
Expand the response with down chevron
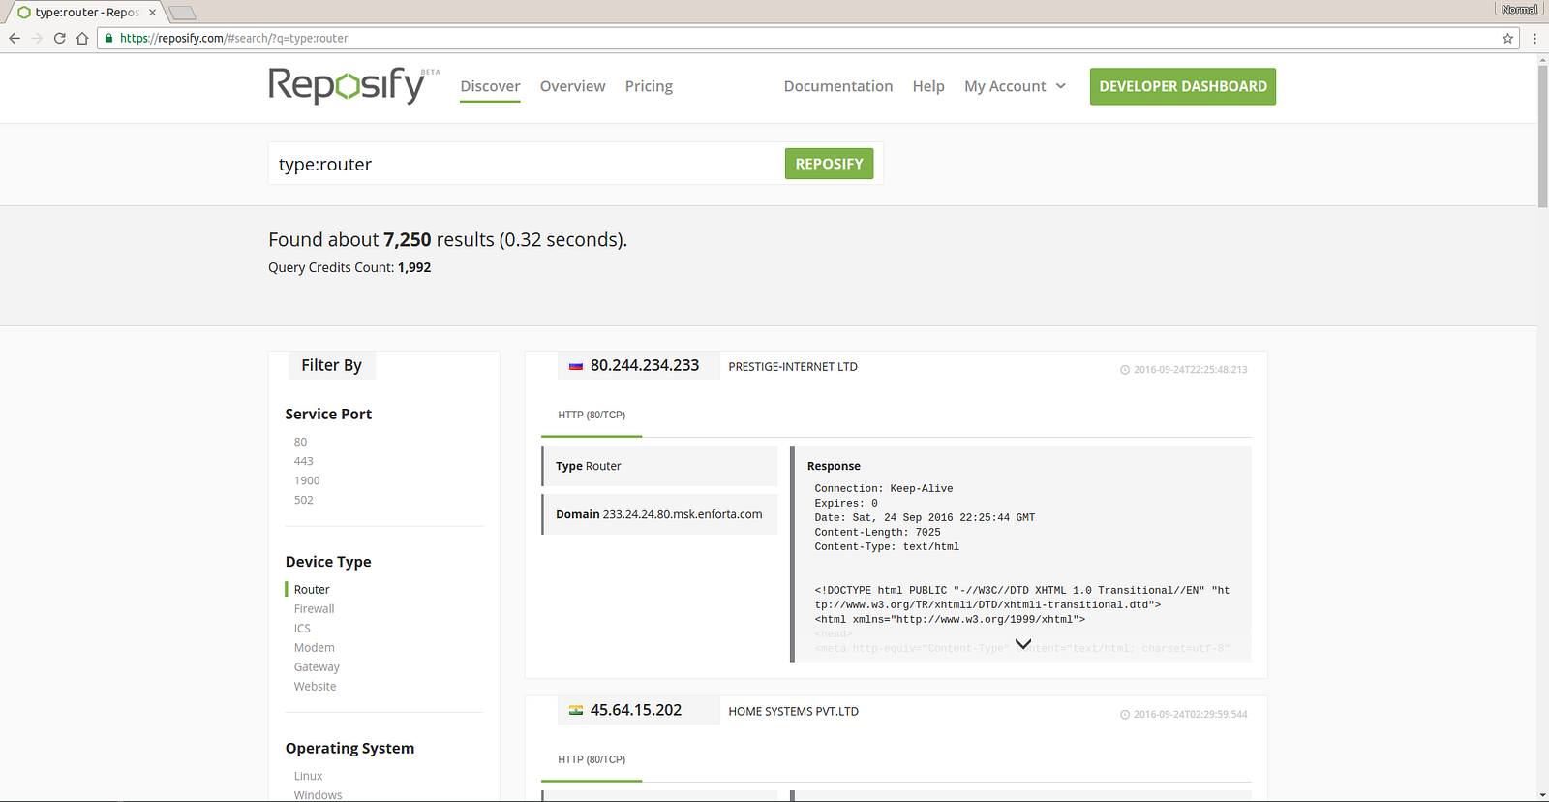coord(1022,644)
